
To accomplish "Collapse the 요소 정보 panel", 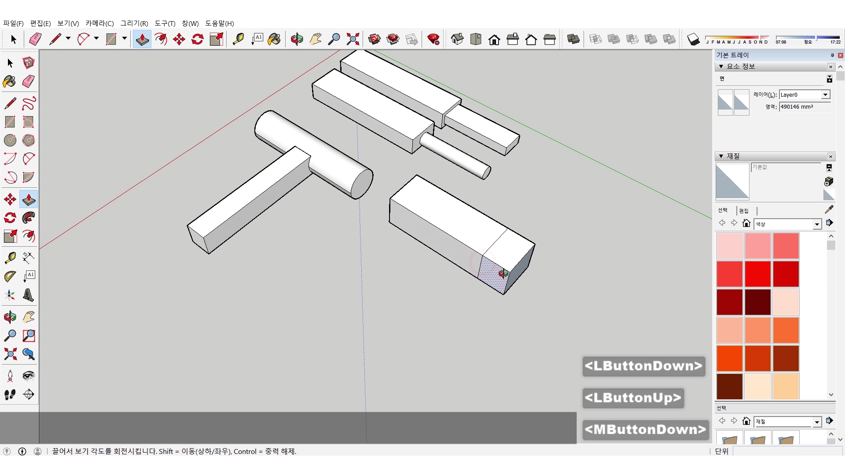I will [x=721, y=66].
